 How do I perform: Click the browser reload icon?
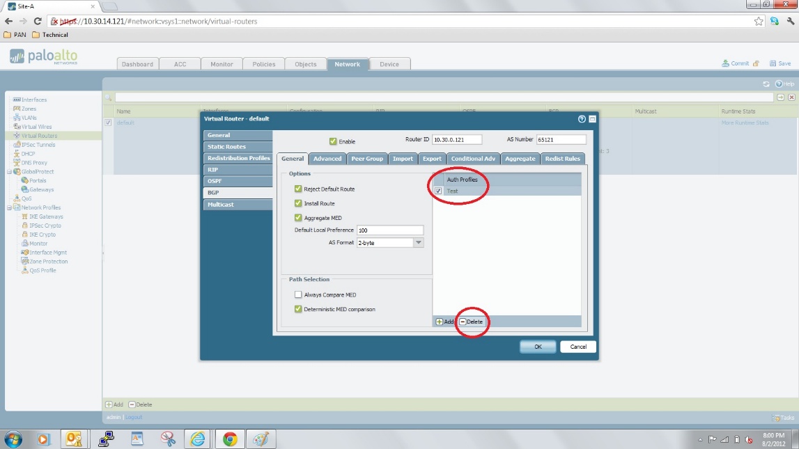pyautogui.click(x=37, y=21)
